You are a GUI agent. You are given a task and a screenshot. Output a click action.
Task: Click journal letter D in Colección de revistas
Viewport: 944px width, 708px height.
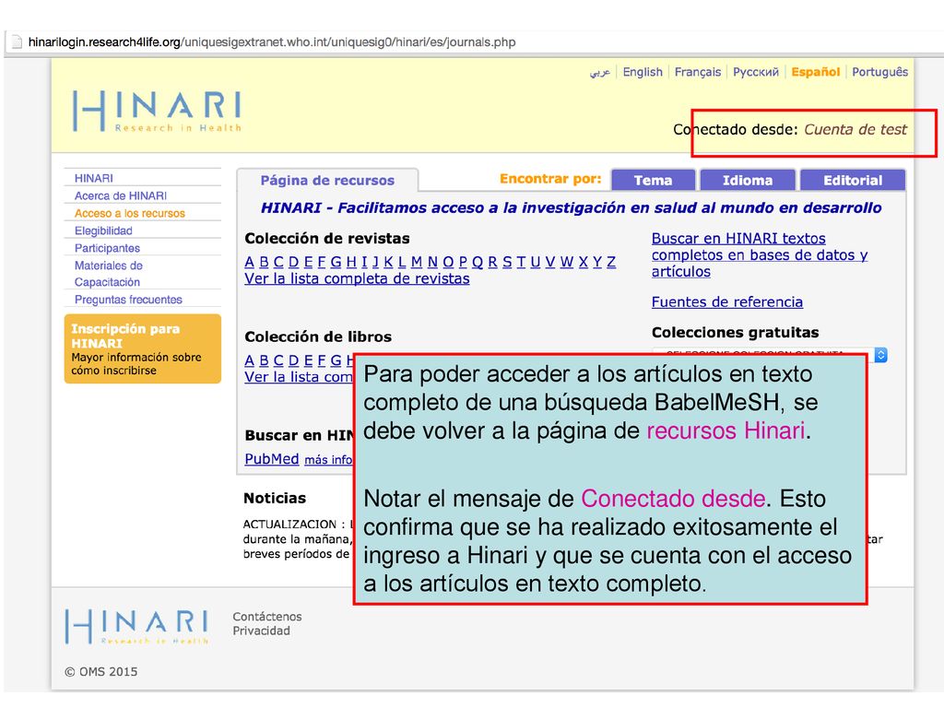coord(294,262)
